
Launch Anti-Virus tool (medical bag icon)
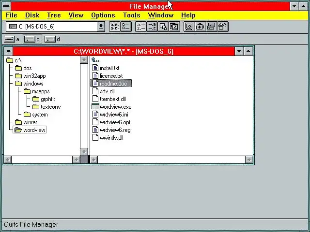[x=200, y=27]
